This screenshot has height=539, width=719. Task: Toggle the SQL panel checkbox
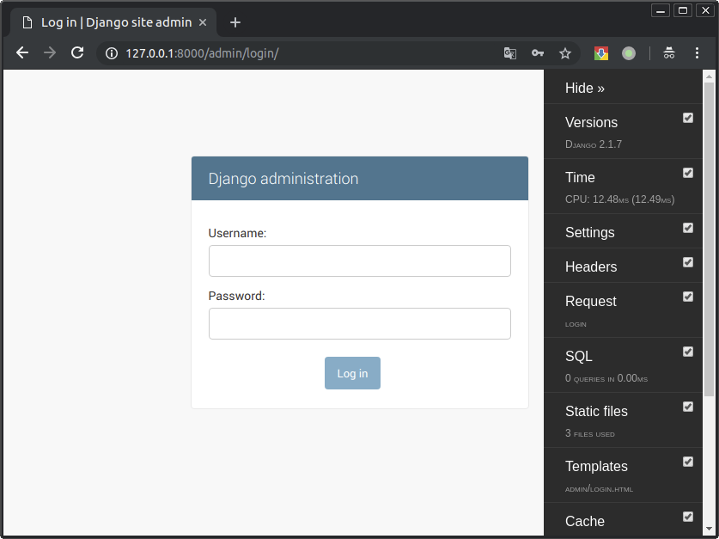click(688, 352)
